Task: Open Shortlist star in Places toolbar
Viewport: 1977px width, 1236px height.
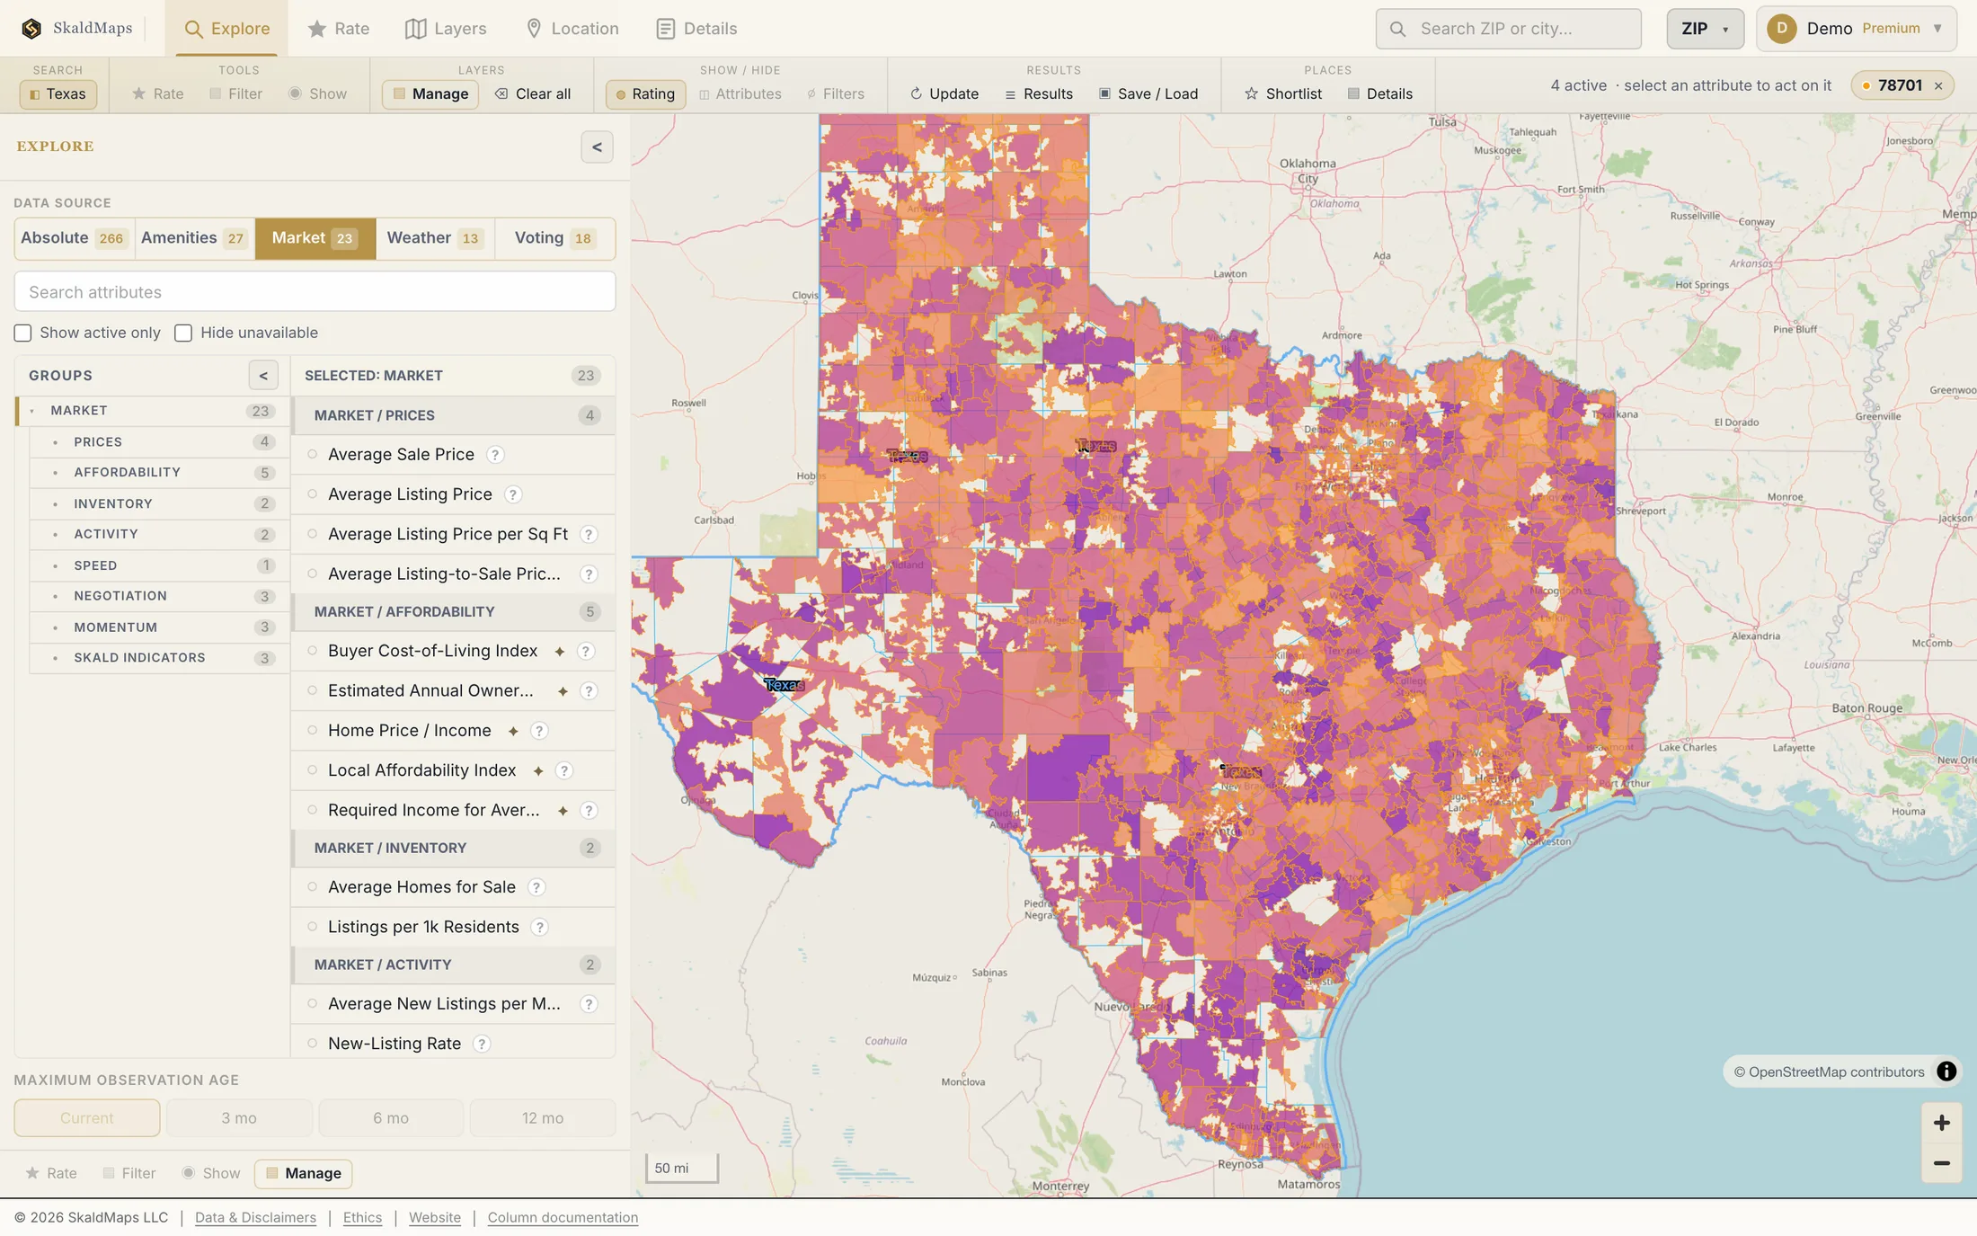Action: pyautogui.click(x=1251, y=93)
